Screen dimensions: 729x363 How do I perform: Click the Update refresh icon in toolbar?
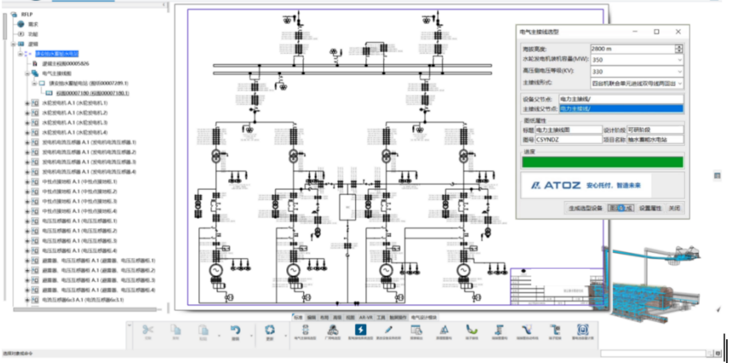click(x=269, y=330)
